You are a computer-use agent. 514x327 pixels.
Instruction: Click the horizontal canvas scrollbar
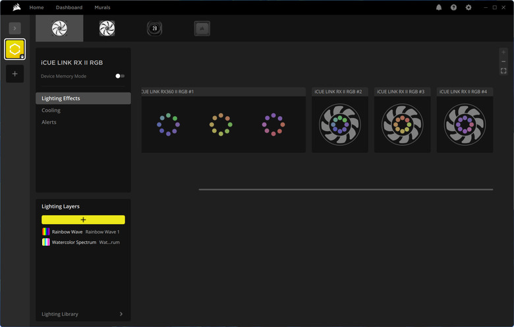click(x=346, y=189)
